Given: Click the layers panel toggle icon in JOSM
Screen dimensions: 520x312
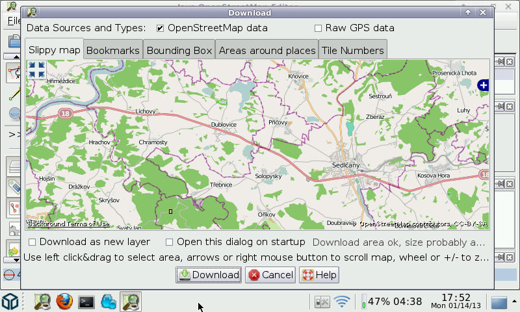Looking at the screenshot, I should [x=14, y=167].
